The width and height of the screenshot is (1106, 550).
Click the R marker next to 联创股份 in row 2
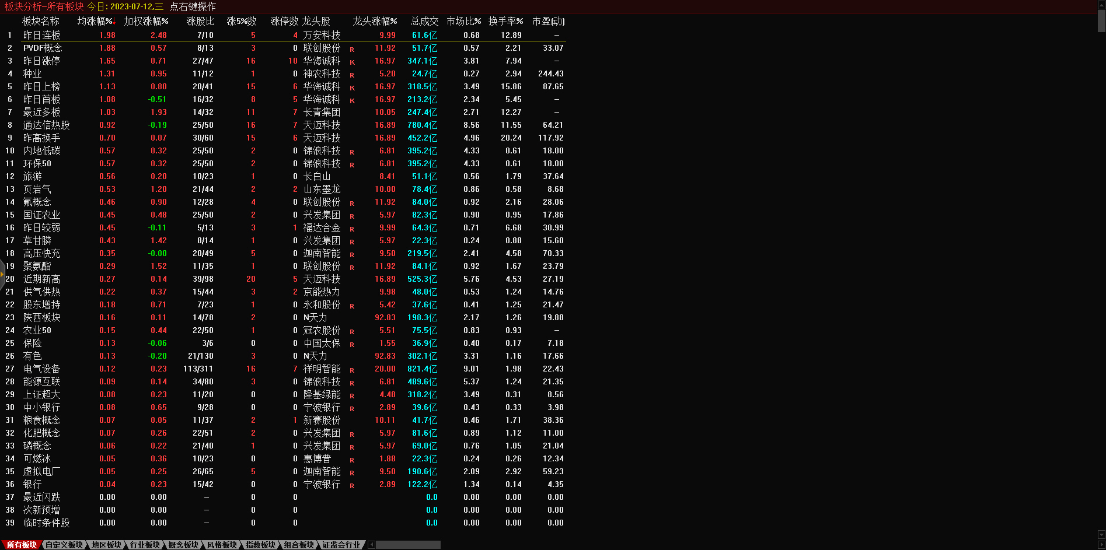[x=352, y=50]
